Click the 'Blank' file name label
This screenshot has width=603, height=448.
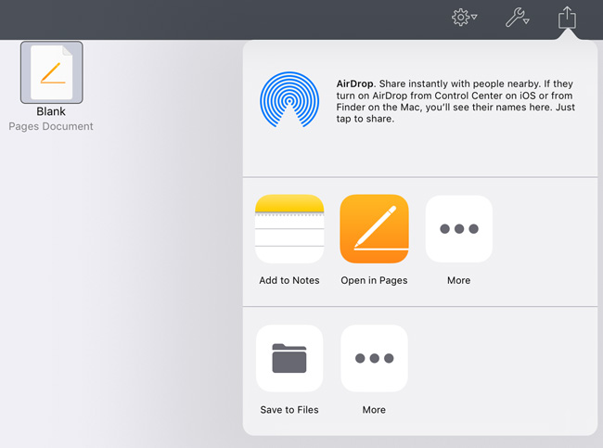51,112
